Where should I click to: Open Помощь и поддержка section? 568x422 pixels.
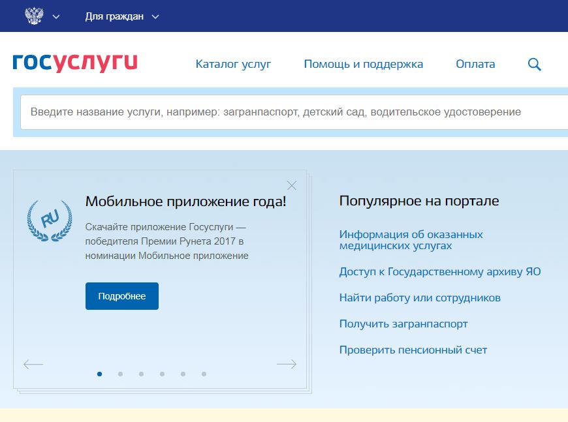pos(363,64)
